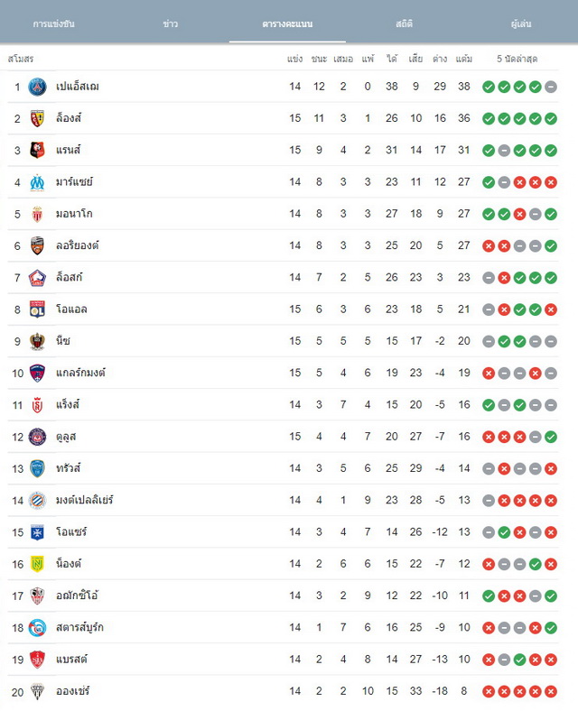Switch to the ผู้เล่น tab

pyautogui.click(x=521, y=24)
